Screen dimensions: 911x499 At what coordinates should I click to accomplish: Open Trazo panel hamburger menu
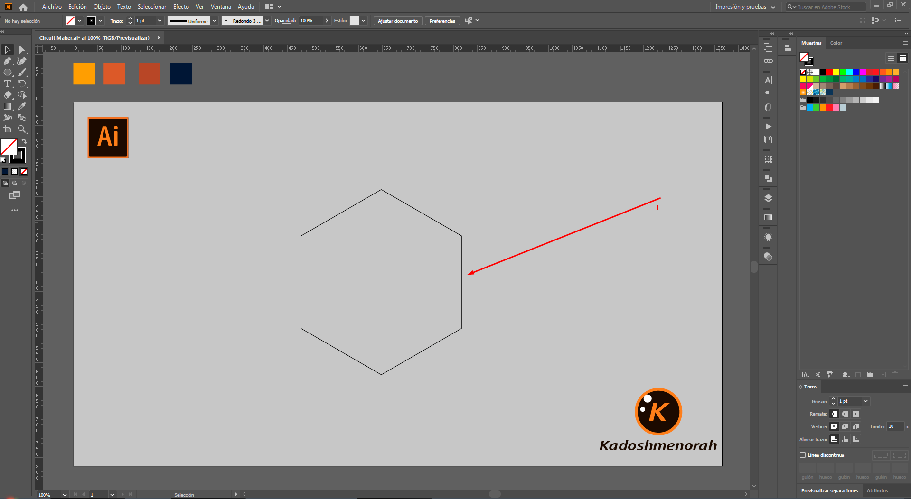[905, 387]
